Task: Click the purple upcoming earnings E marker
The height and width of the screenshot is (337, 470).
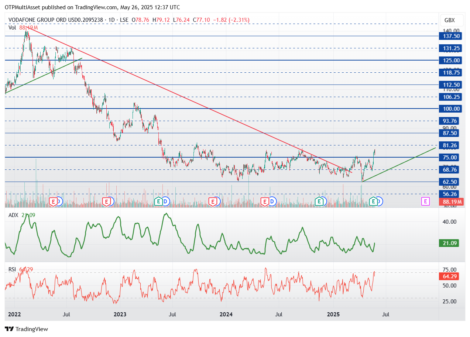Action: pyautogui.click(x=425, y=201)
